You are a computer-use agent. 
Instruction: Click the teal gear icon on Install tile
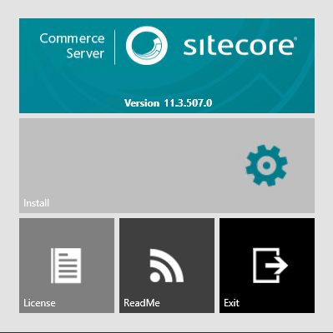(266, 166)
